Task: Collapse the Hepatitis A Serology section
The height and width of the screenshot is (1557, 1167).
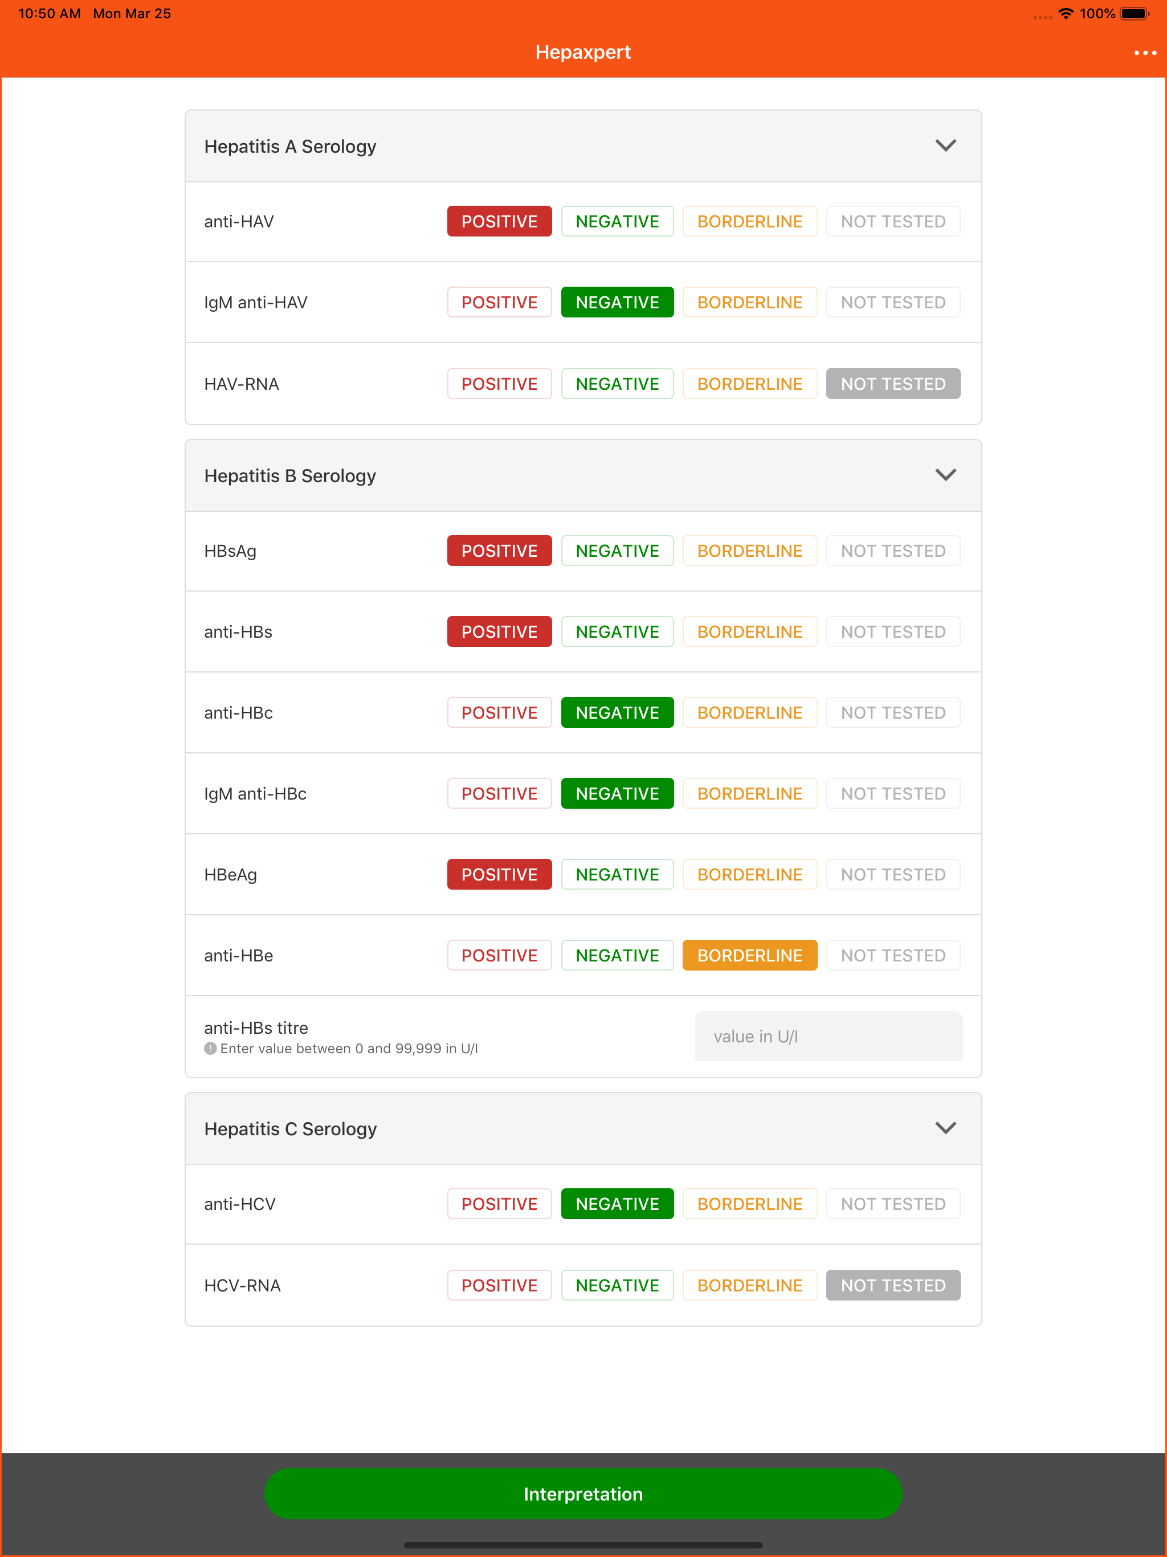Action: 945,146
